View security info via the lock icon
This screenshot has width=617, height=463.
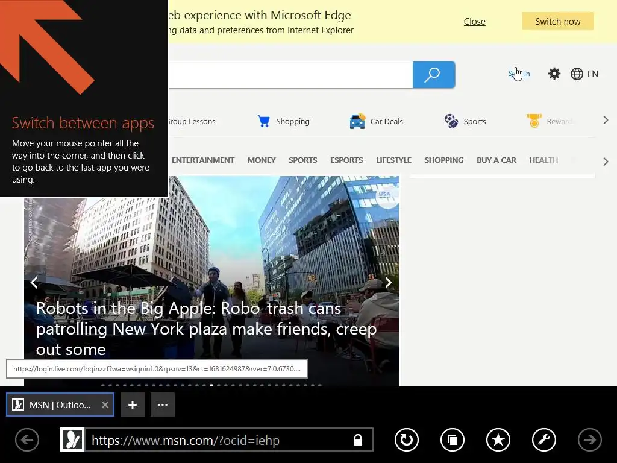[358, 439]
